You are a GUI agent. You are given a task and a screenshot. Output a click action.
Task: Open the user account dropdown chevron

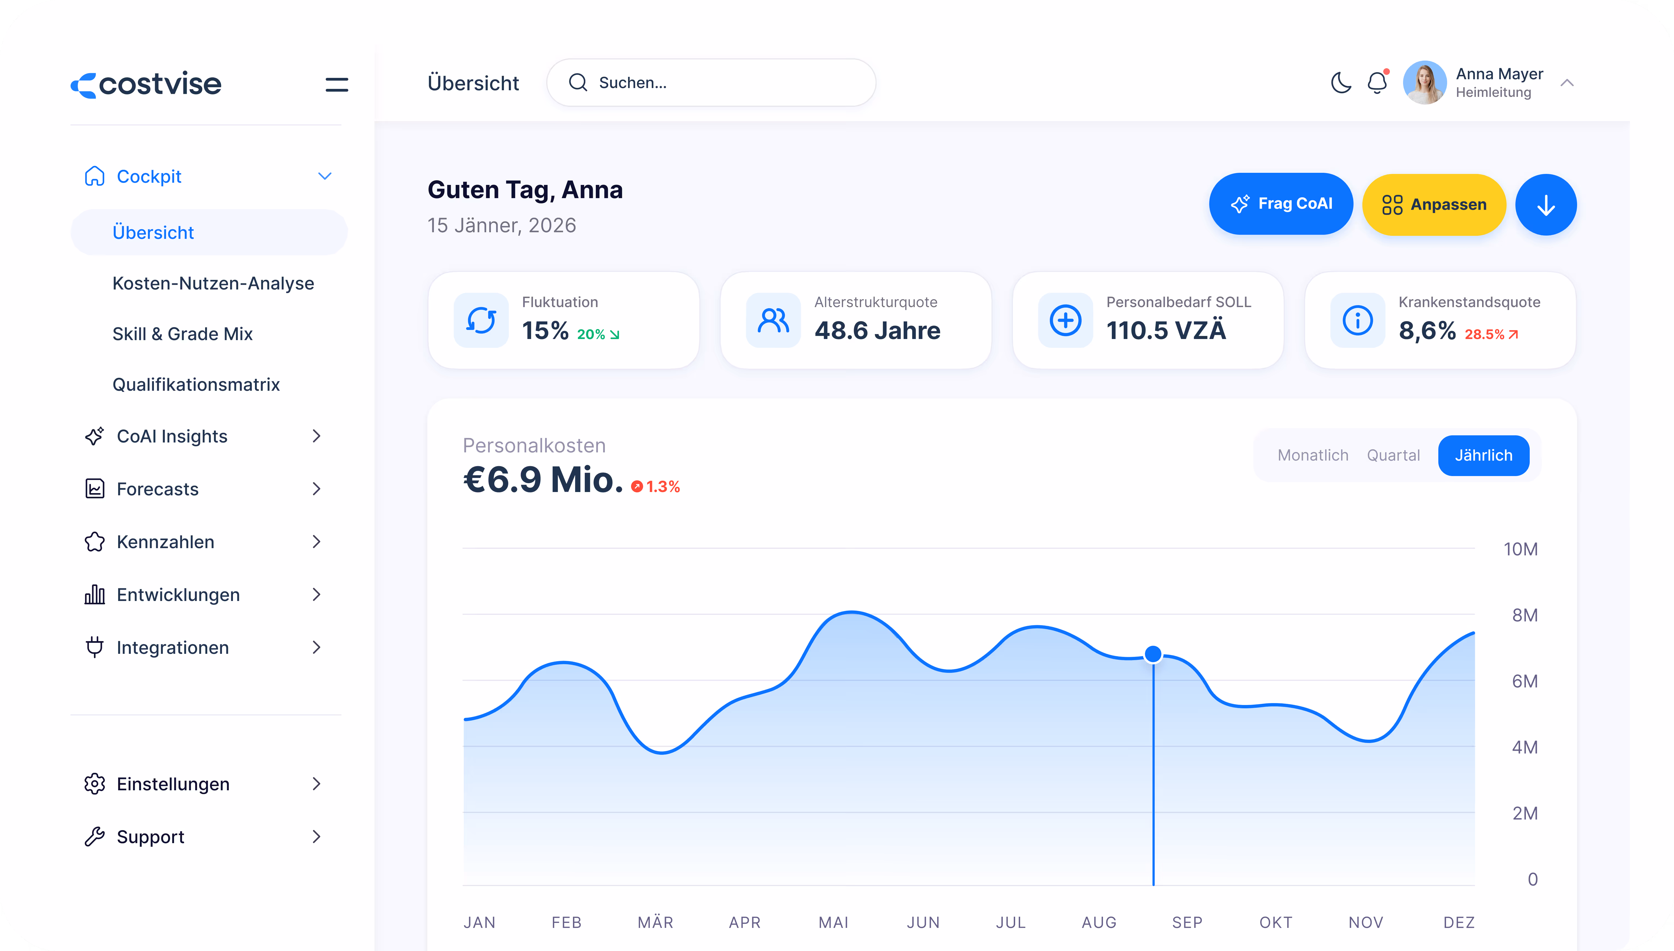pyautogui.click(x=1567, y=83)
